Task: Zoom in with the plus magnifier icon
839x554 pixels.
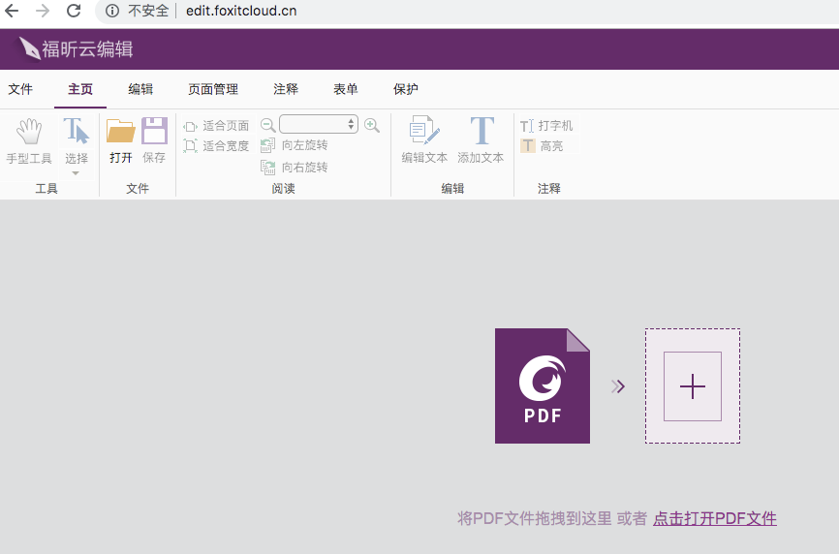Action: tap(372, 125)
